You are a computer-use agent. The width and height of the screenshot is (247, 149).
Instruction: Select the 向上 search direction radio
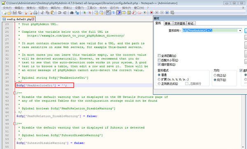point(215,75)
